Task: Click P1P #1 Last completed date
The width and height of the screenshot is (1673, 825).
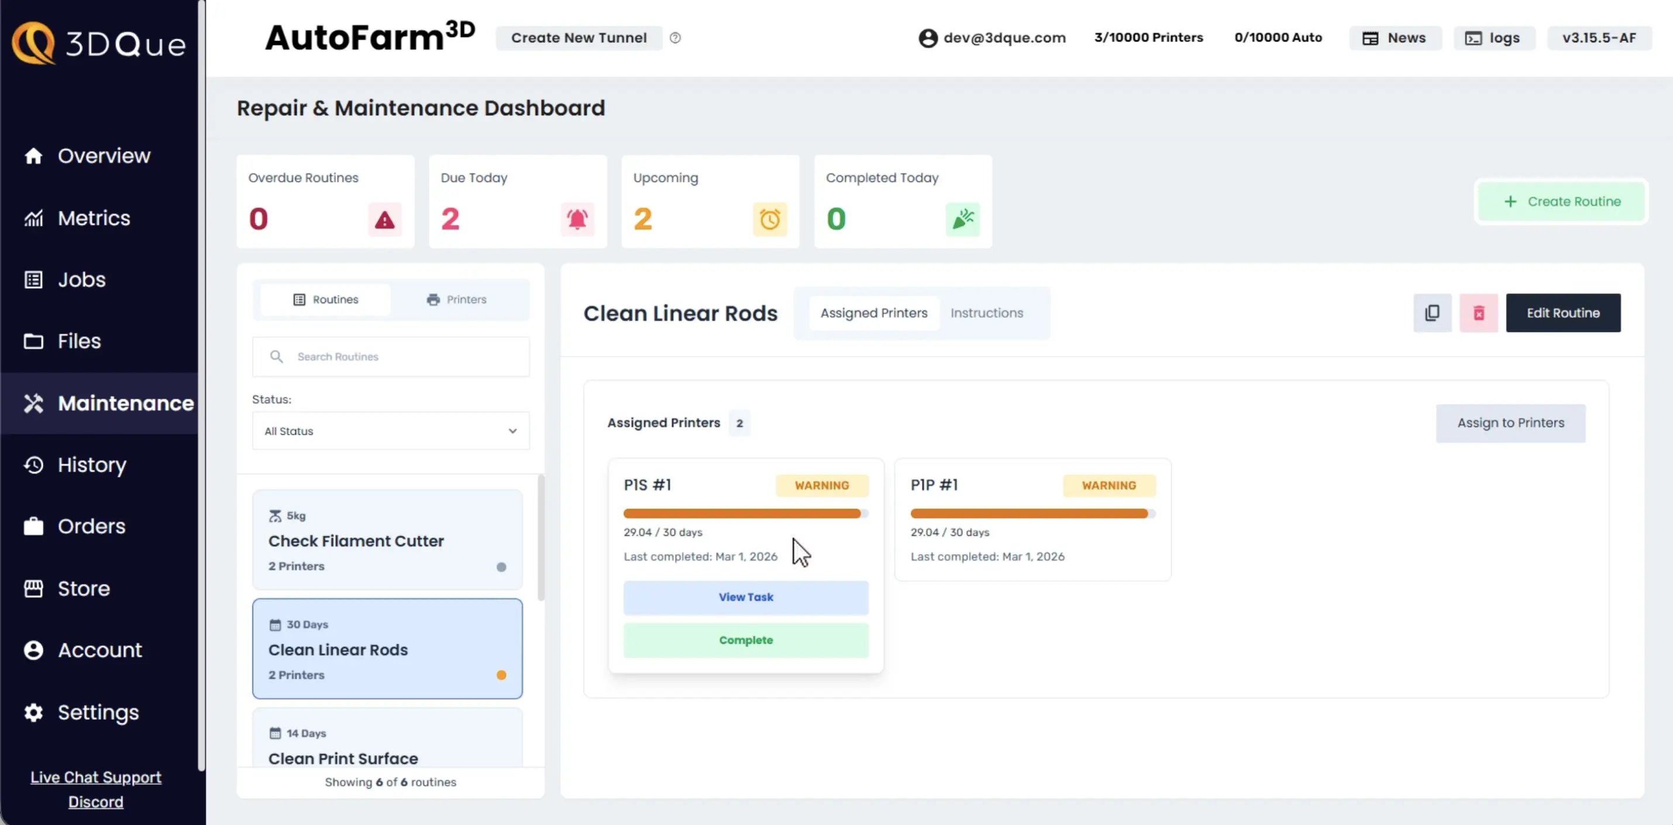Action: point(987,556)
